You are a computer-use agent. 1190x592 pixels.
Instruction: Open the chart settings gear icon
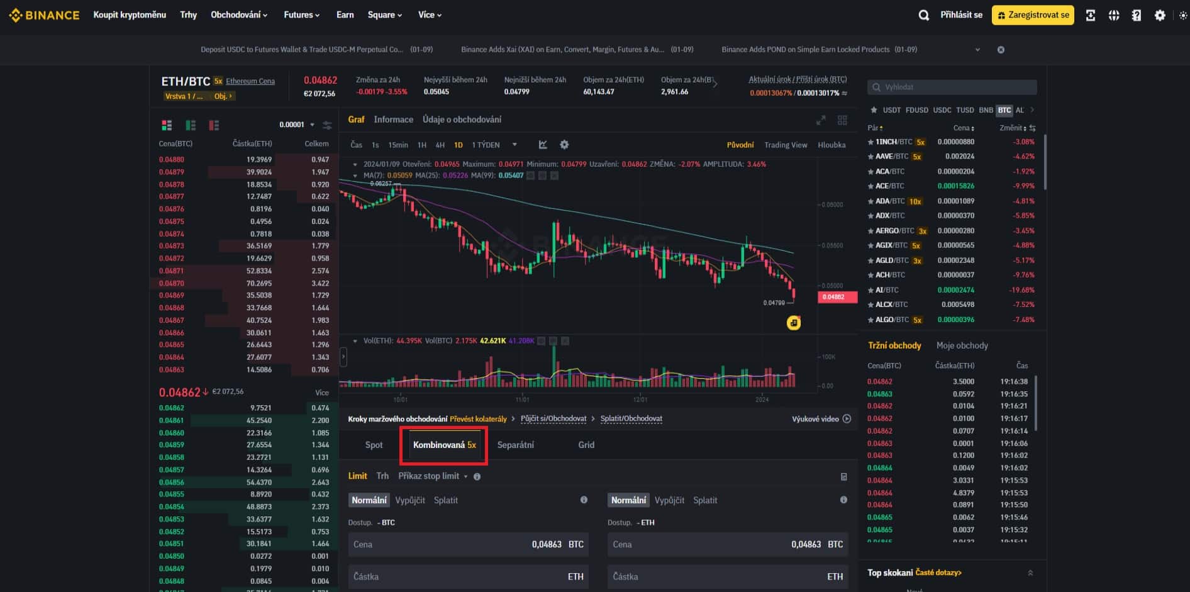pos(564,145)
